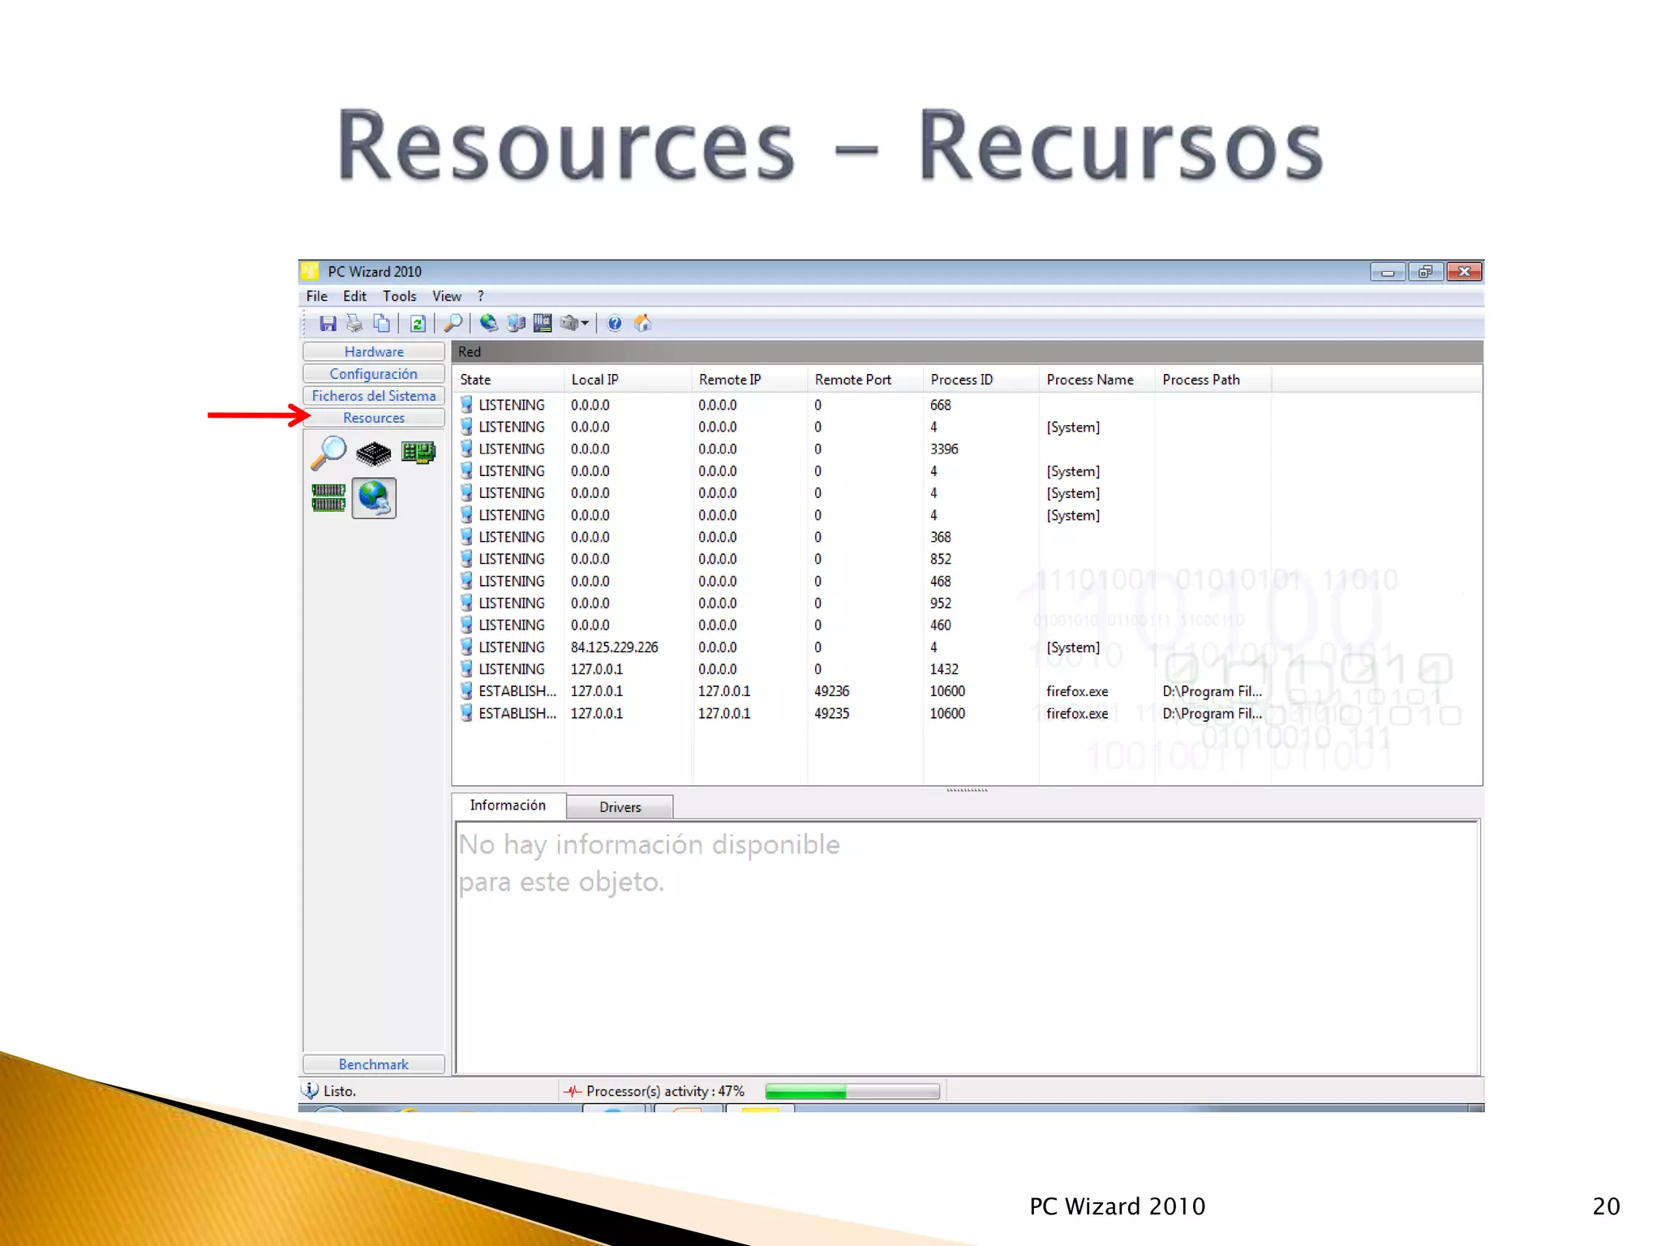The image size is (1661, 1246).
Task: Expand the Hardware category button
Action: click(373, 351)
